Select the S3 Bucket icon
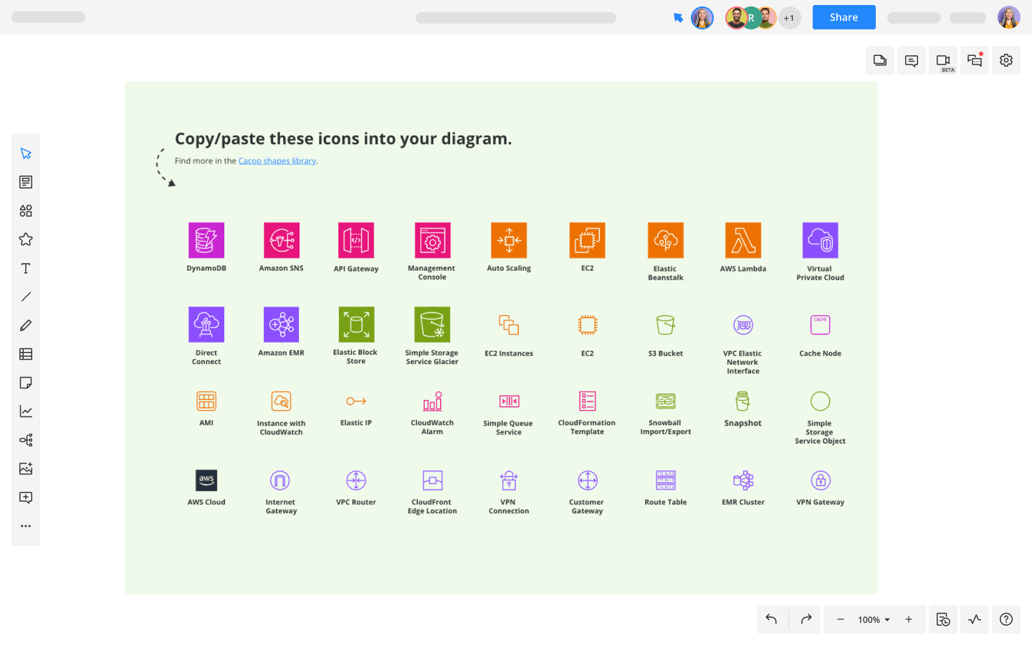The height and width of the screenshot is (645, 1032). click(x=666, y=325)
